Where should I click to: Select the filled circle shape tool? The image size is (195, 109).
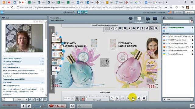click(x=125, y=28)
